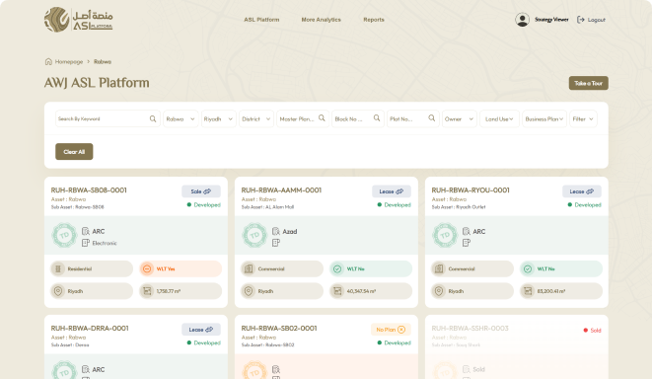Click the ASL Platform logo
The height and width of the screenshot is (379, 652).
coord(78,20)
